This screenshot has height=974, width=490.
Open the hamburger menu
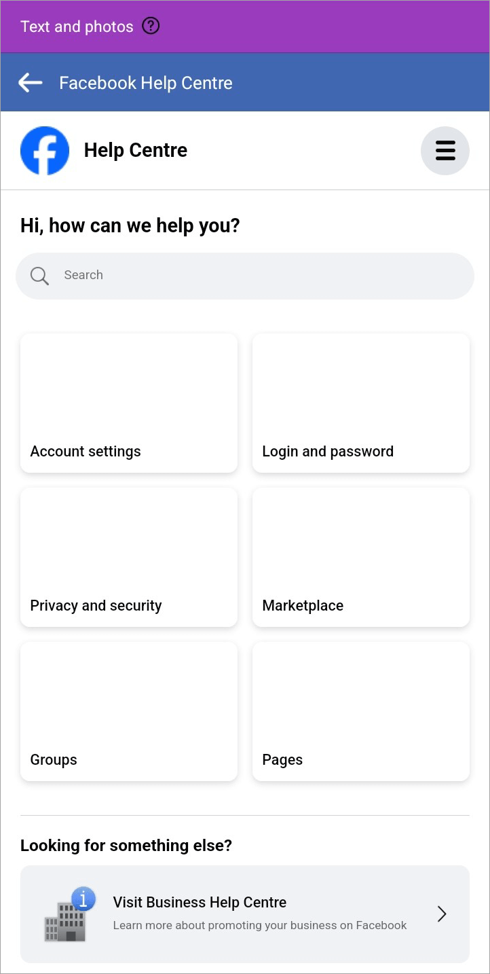[445, 151]
